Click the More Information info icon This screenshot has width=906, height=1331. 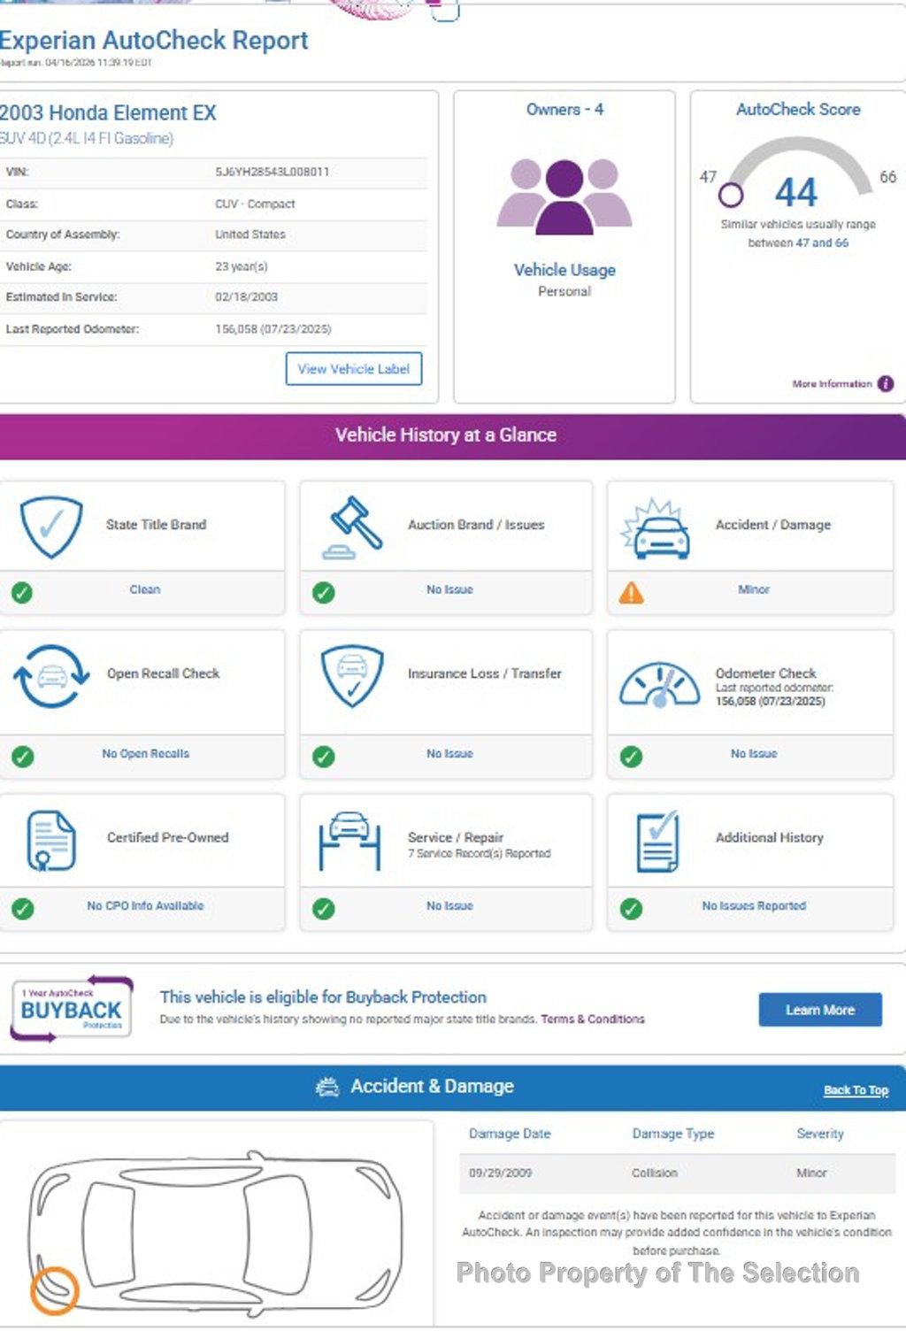(886, 384)
